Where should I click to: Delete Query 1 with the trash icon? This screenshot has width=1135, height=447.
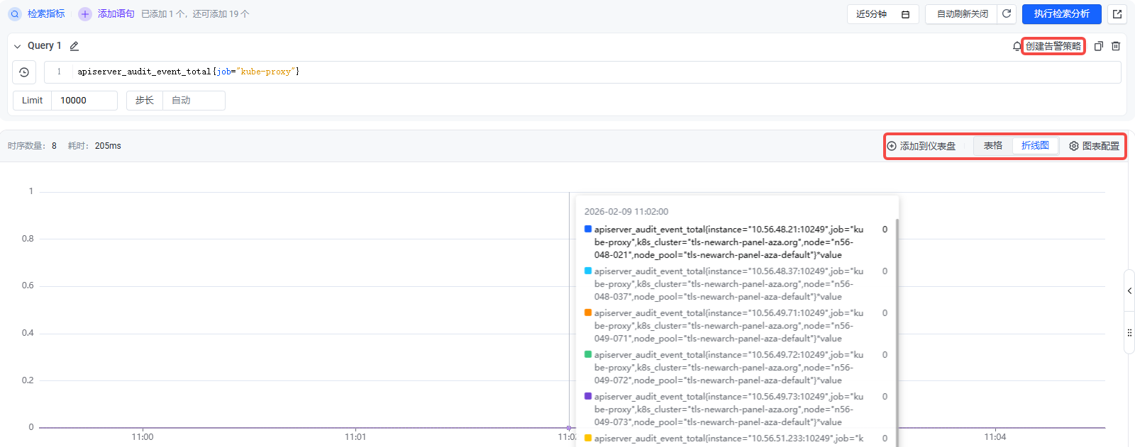pyautogui.click(x=1116, y=46)
